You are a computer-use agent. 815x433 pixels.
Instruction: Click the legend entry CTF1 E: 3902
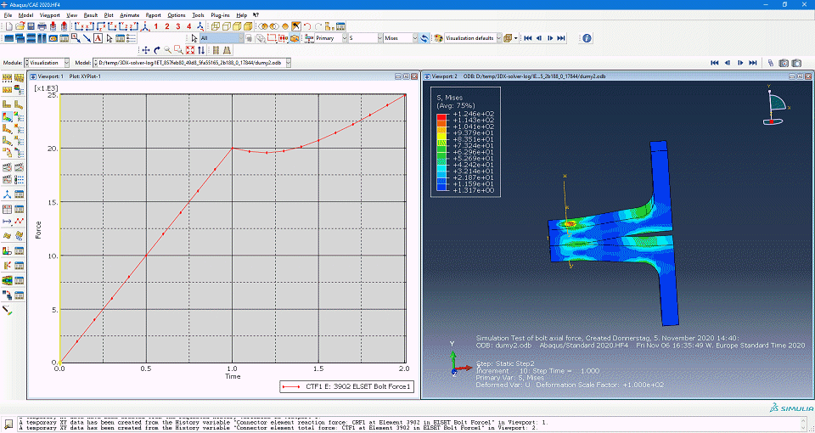click(x=346, y=387)
